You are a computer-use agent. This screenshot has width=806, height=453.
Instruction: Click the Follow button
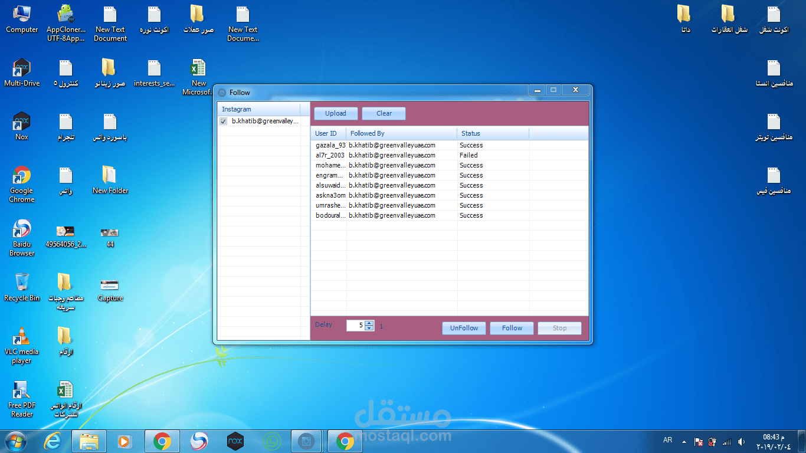512,328
